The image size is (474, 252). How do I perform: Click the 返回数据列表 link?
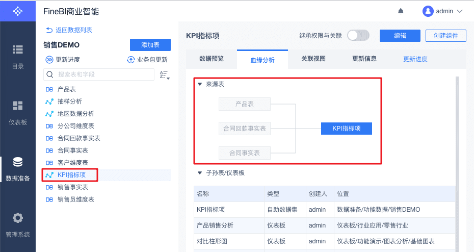69,30
